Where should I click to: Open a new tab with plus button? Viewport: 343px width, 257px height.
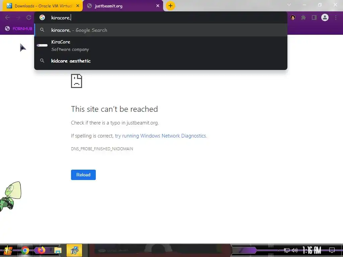click(170, 6)
